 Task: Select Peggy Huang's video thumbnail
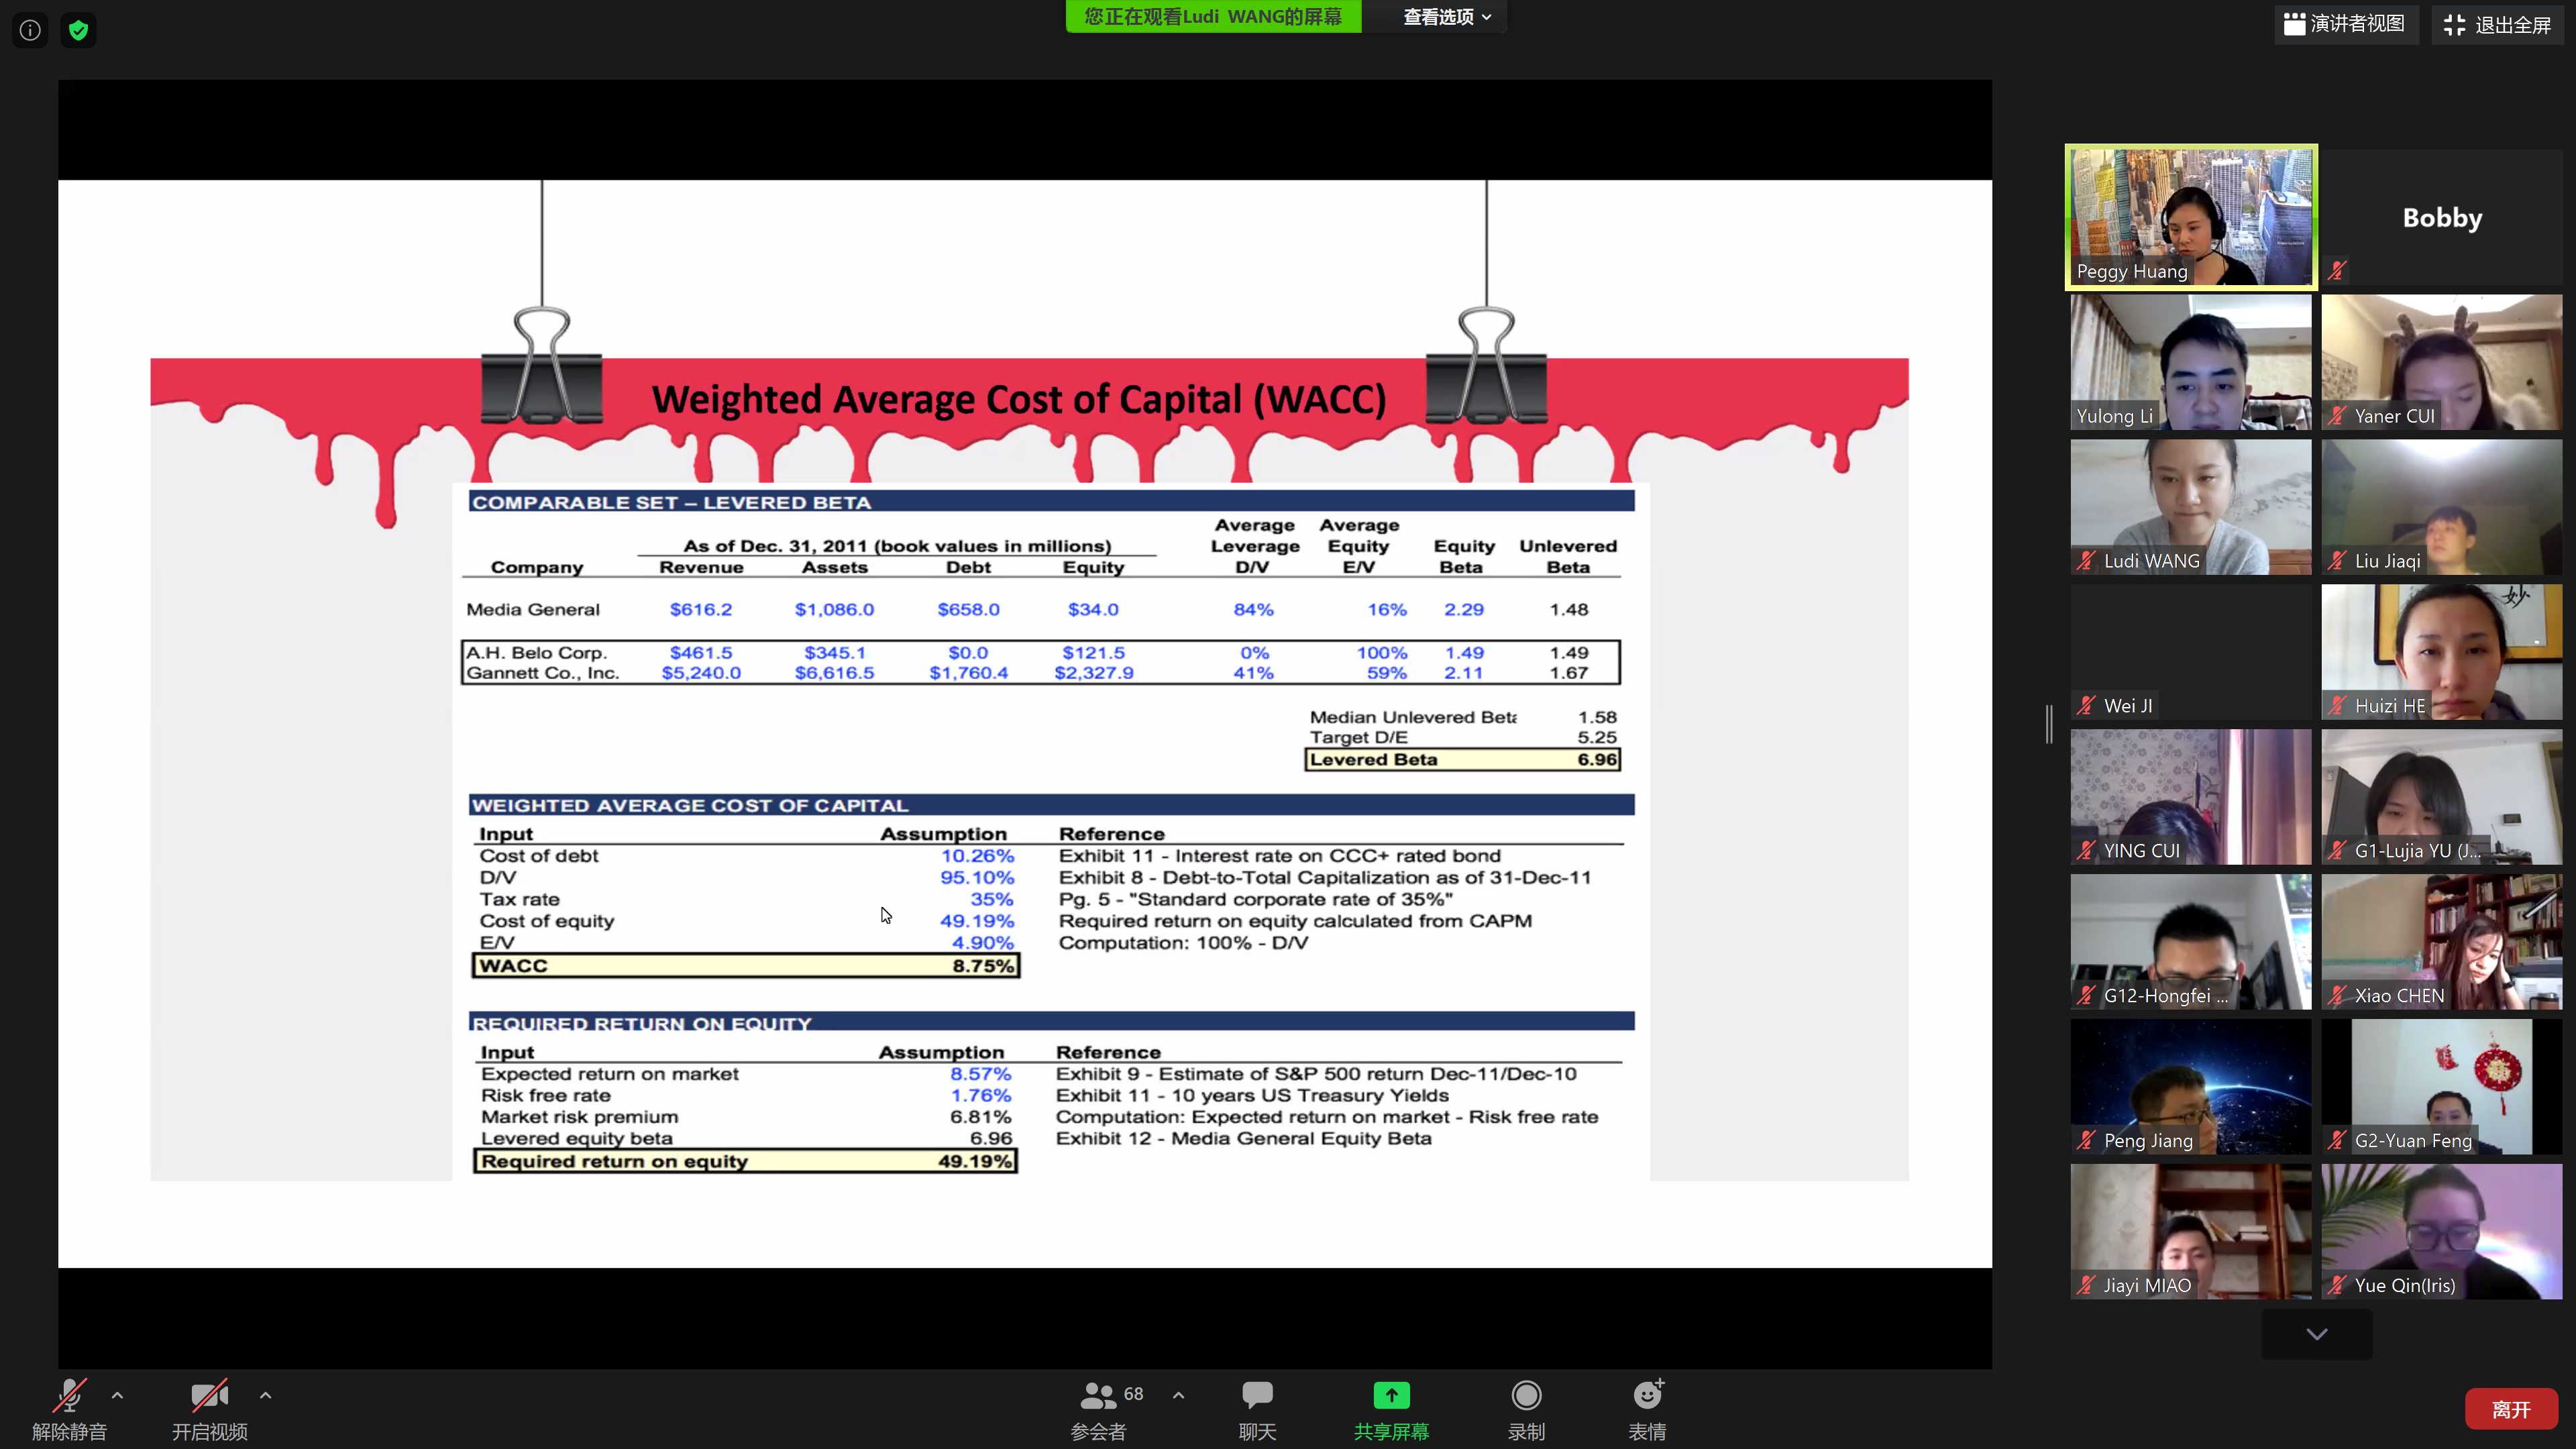[2190, 217]
